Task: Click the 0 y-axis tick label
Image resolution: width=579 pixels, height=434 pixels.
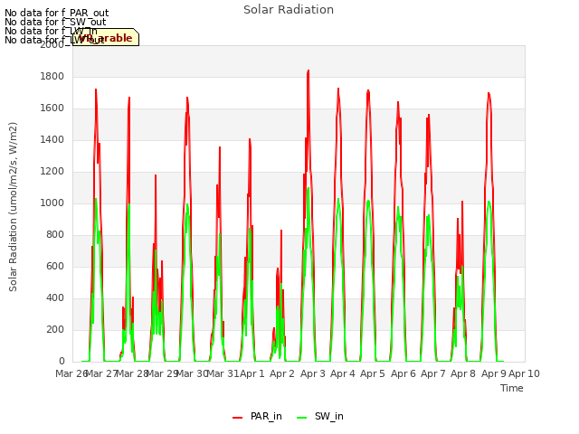Action: (x=62, y=362)
